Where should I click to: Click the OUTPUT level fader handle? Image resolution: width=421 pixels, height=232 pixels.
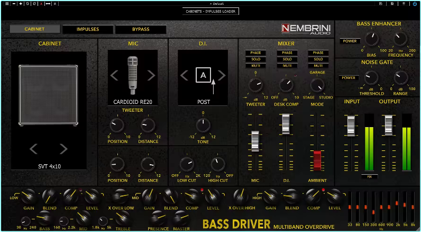click(389, 126)
